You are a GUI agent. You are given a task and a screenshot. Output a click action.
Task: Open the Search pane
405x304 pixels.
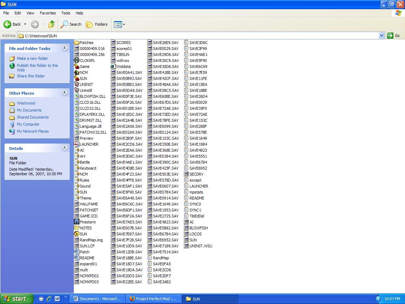71,24
